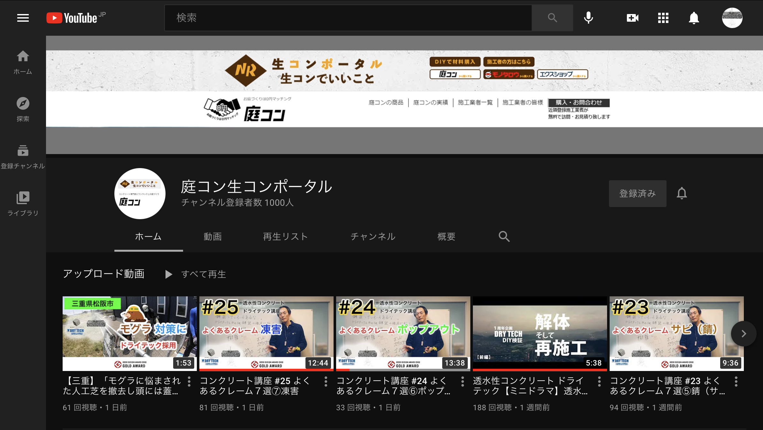Click into the 検索 search field
This screenshot has width=763, height=430.
(x=348, y=18)
